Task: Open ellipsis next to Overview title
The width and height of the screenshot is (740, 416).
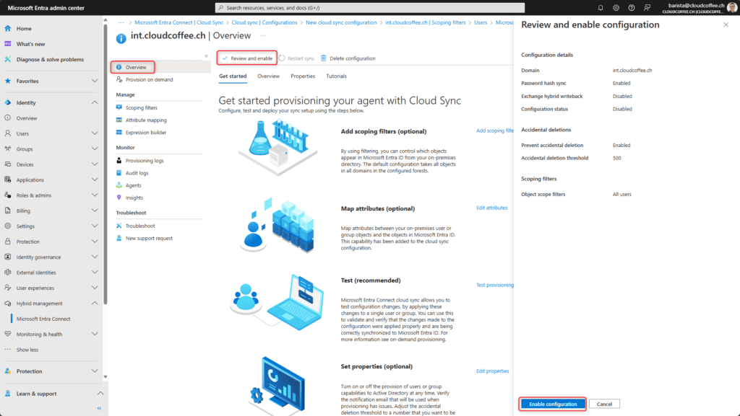Action: tap(263, 35)
